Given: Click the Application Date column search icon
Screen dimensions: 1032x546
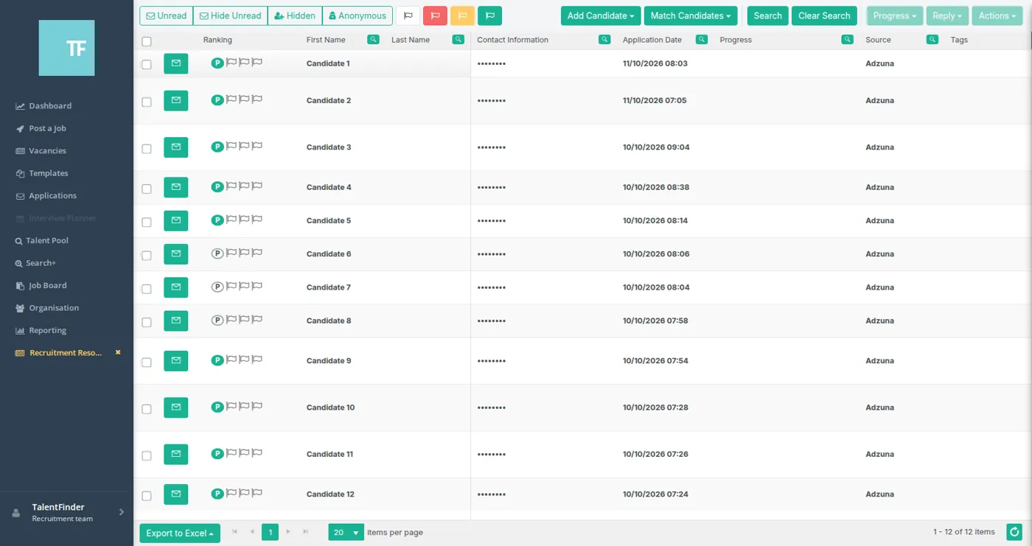Looking at the screenshot, I should click(702, 39).
